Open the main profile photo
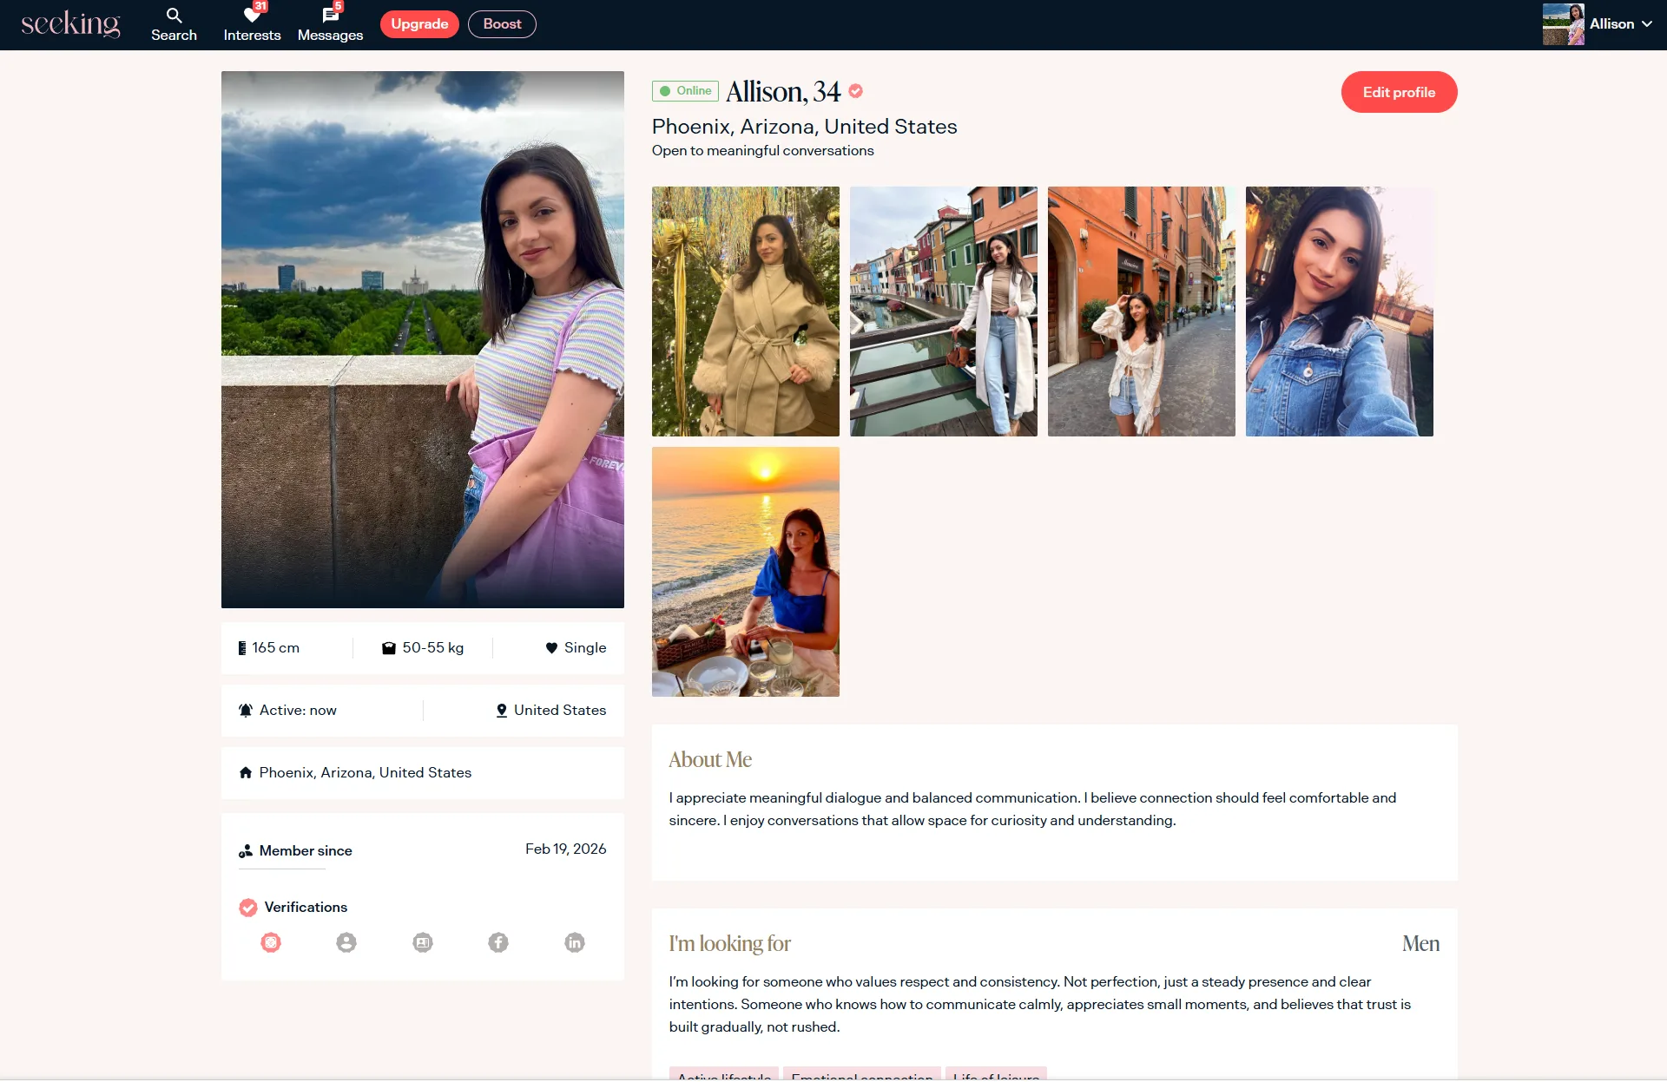This screenshot has height=1082, width=1667. click(x=422, y=339)
